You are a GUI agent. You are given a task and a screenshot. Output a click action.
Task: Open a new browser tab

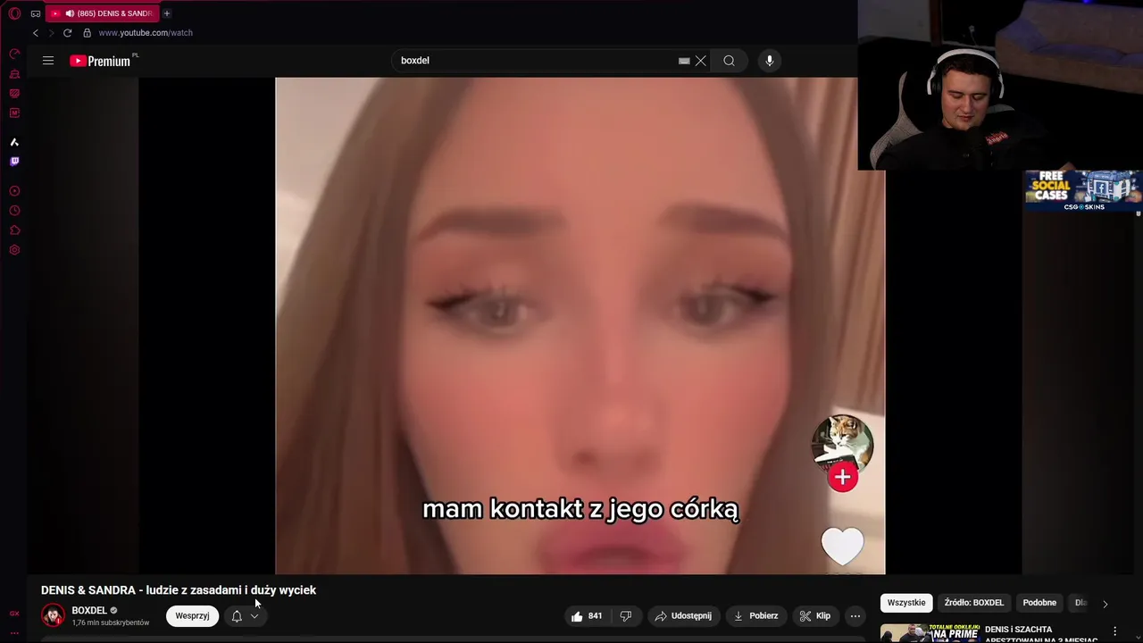[x=167, y=13]
